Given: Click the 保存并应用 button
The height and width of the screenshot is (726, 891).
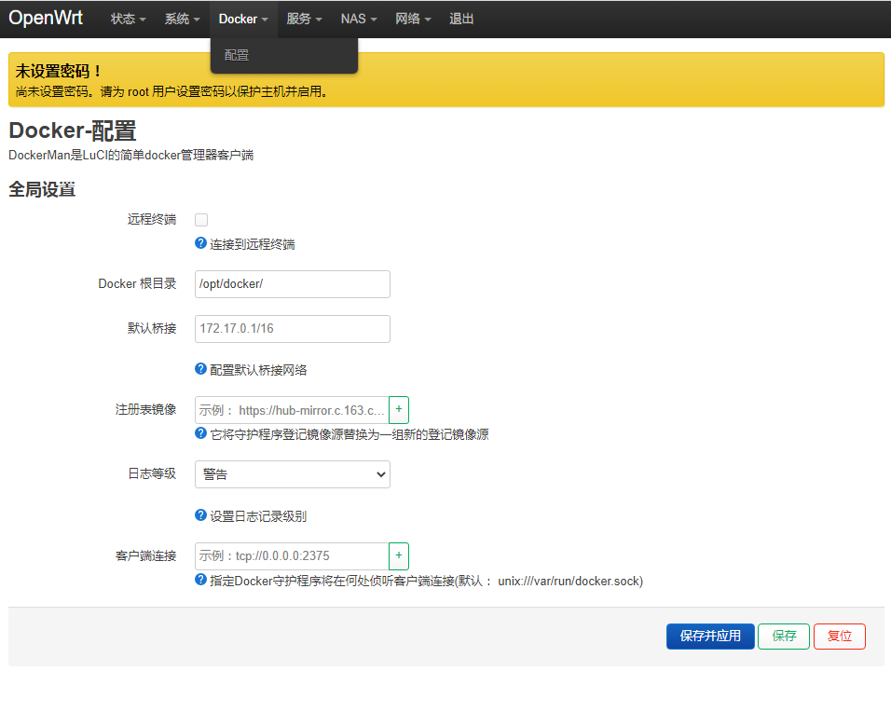Looking at the screenshot, I should (x=710, y=637).
